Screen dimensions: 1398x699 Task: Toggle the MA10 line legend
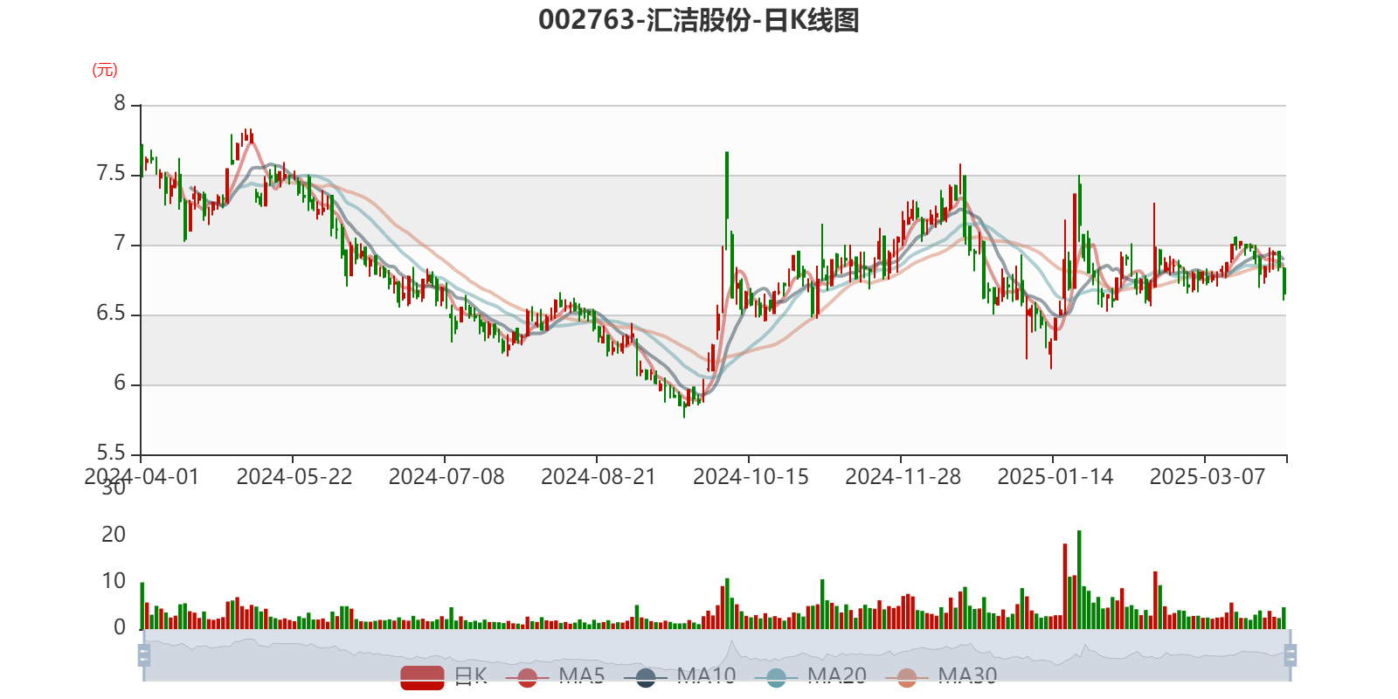pos(681,676)
